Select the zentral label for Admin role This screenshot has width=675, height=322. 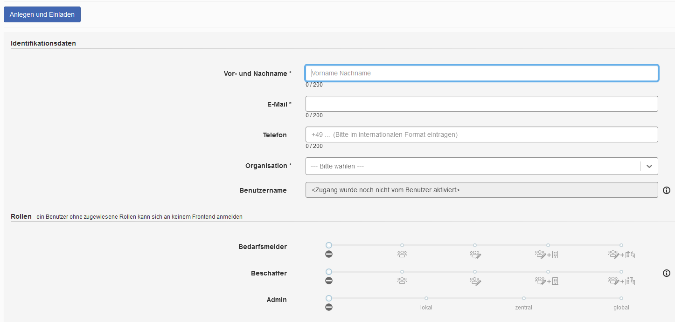(x=523, y=308)
